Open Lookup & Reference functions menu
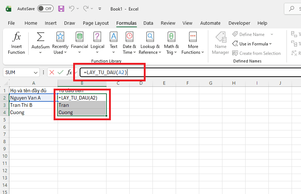The image size is (301, 194). 150,43
